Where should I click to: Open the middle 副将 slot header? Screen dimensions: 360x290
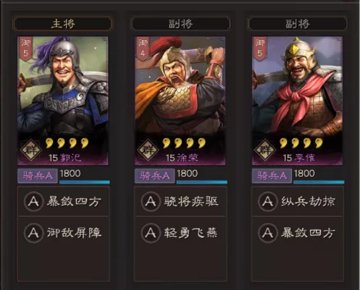[180, 23]
